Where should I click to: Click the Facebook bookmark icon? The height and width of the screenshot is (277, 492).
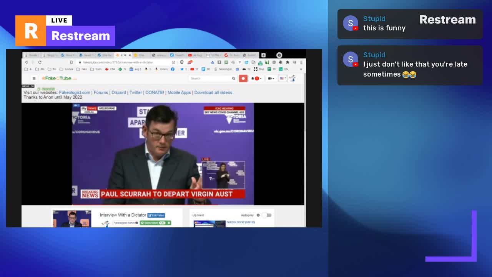click(173, 69)
